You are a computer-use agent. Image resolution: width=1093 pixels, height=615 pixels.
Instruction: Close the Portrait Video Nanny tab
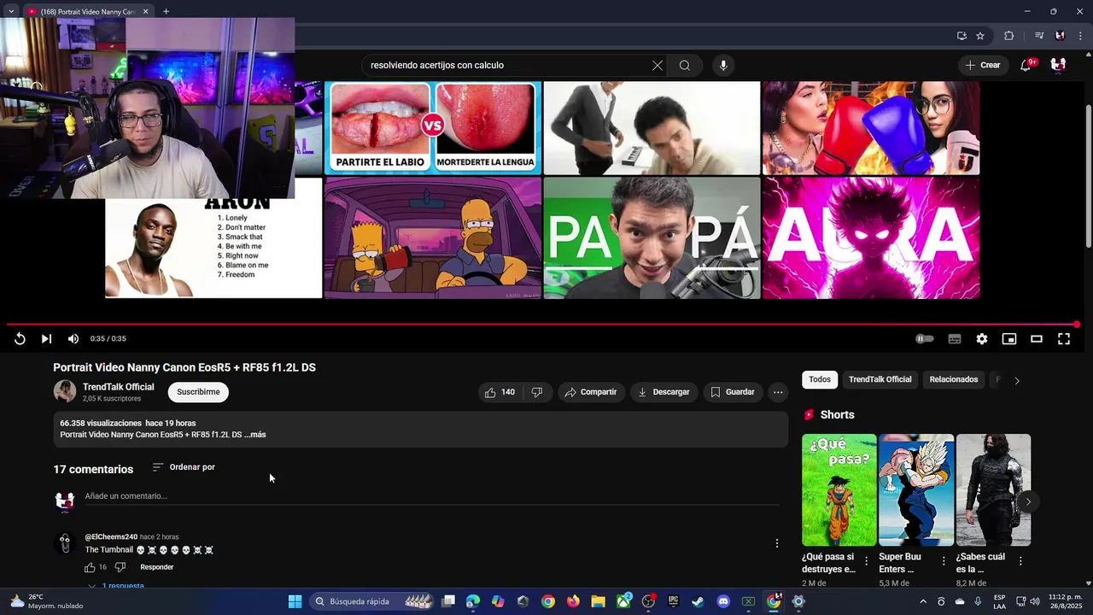click(145, 12)
